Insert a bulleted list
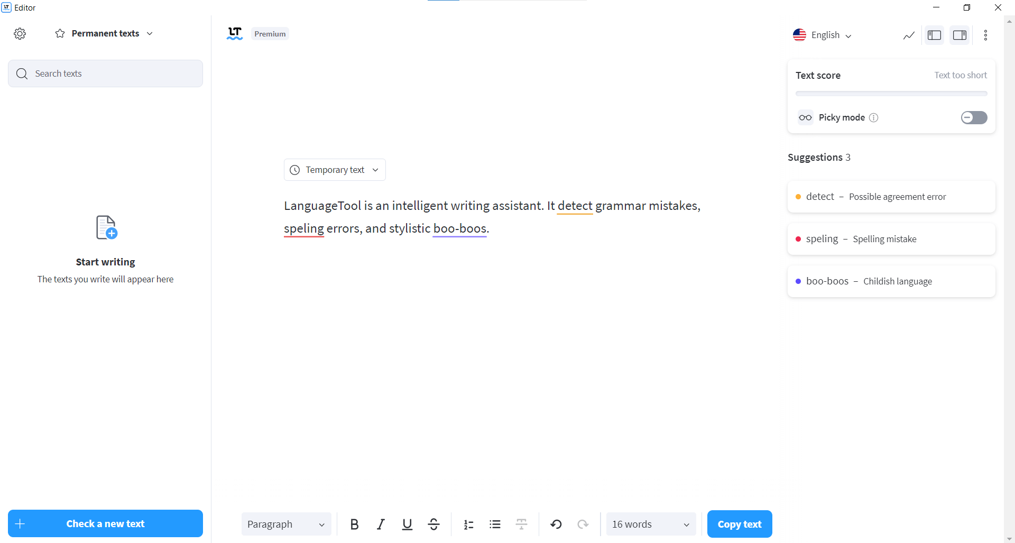 [x=495, y=524]
